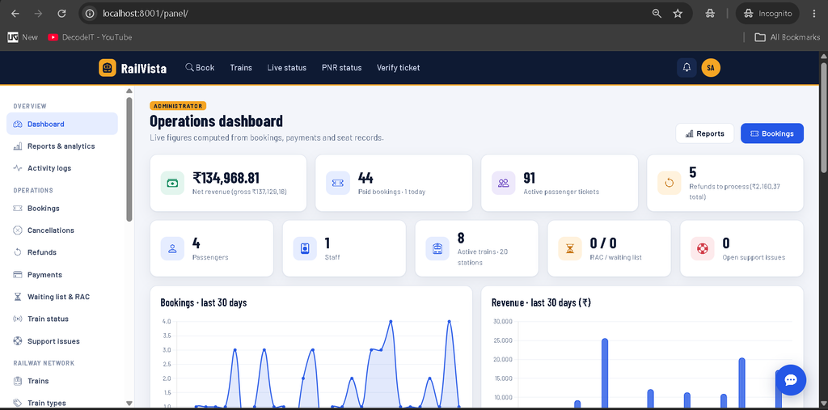Open the floating chat bubble button
The width and height of the screenshot is (828, 410).
coord(791,380)
